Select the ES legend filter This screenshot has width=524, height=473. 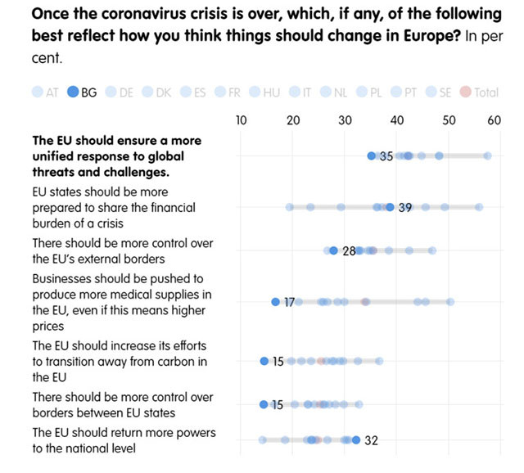193,92
